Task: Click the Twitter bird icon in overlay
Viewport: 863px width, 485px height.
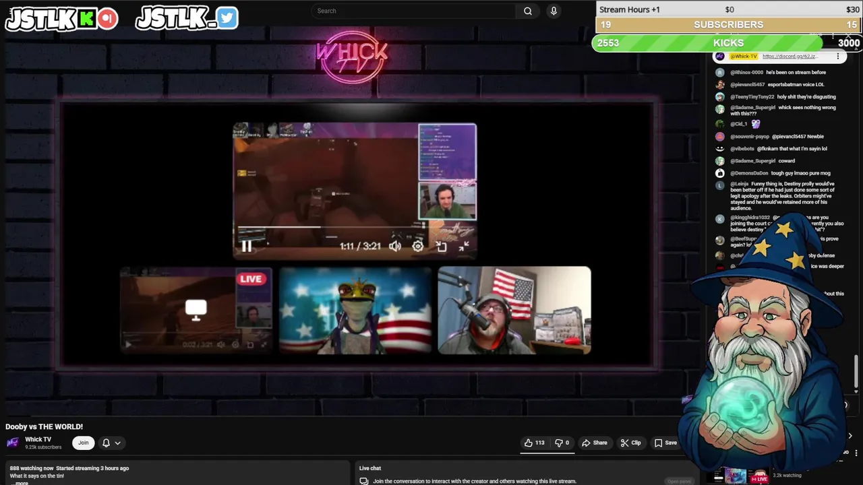Action: 227,18
